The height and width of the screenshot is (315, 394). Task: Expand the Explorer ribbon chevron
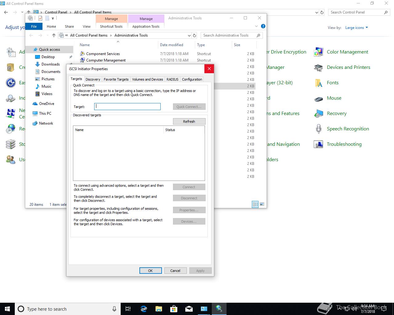pyautogui.click(x=256, y=26)
